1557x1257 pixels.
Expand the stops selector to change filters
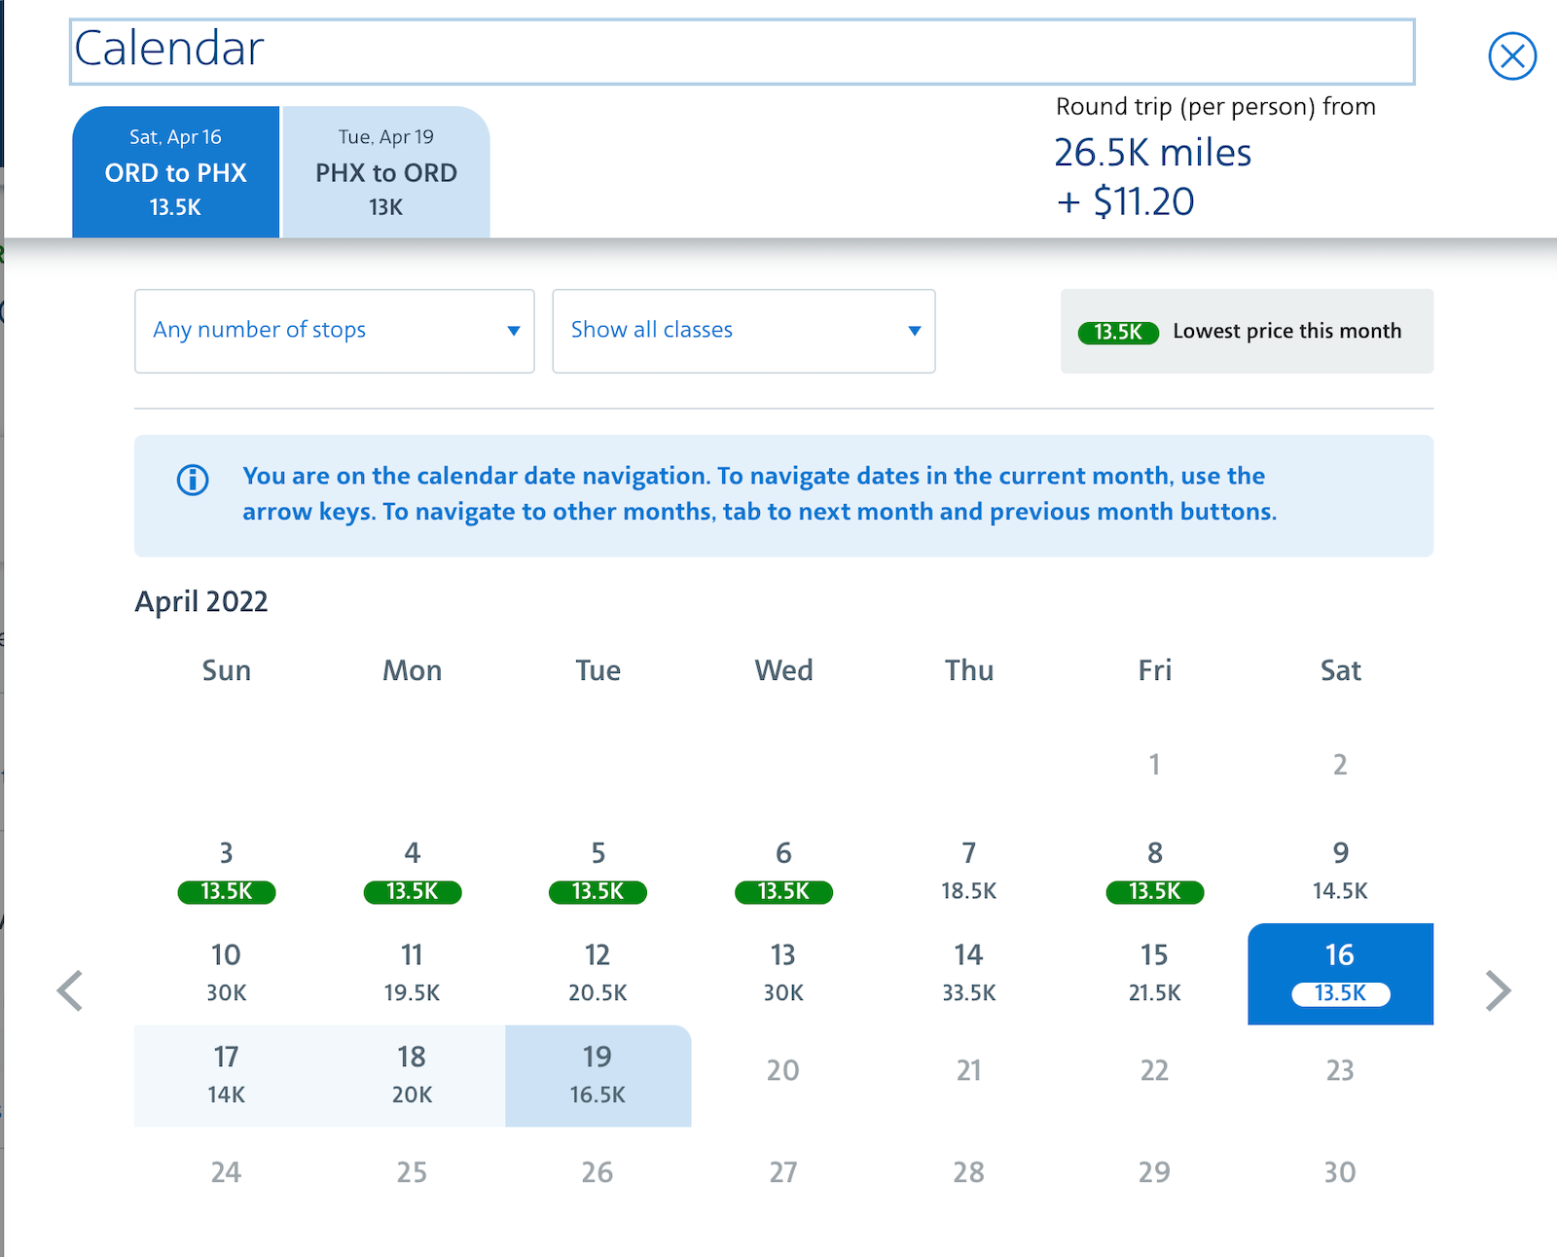[334, 331]
